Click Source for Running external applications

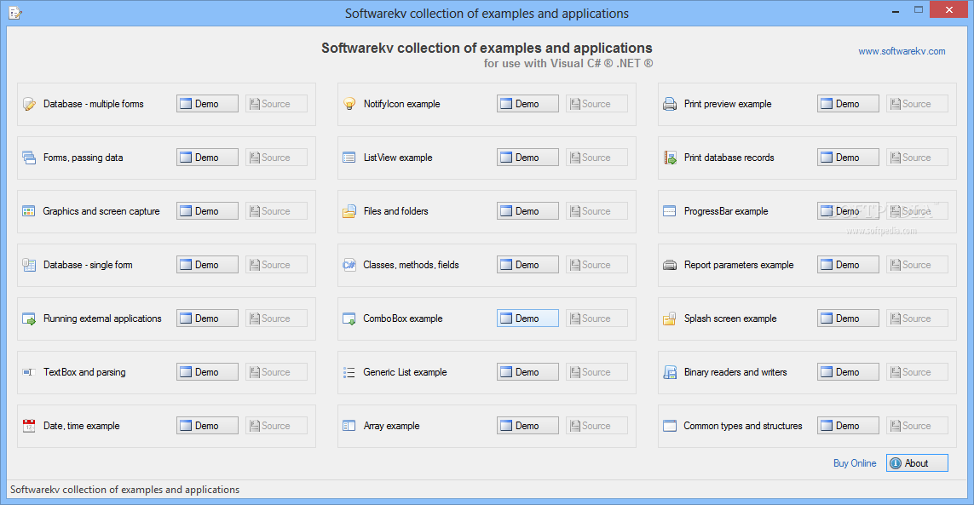(276, 318)
